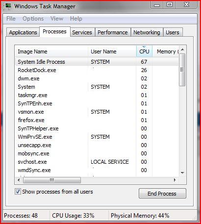Go to the Performance tab

[x=113, y=32]
